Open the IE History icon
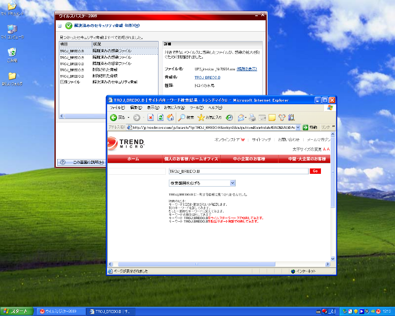Viewport: 395px width, 316px height. (229, 118)
